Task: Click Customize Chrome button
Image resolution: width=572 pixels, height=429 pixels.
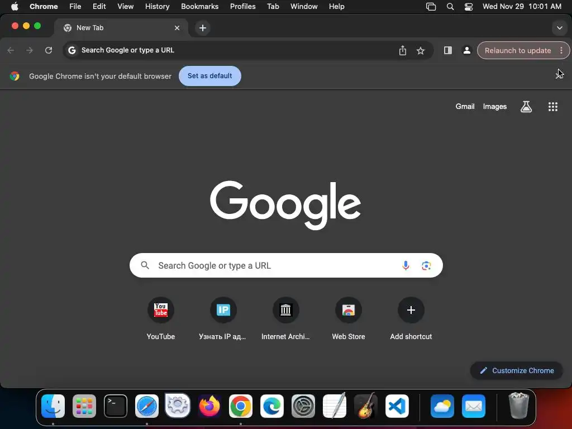Action: 517,371
